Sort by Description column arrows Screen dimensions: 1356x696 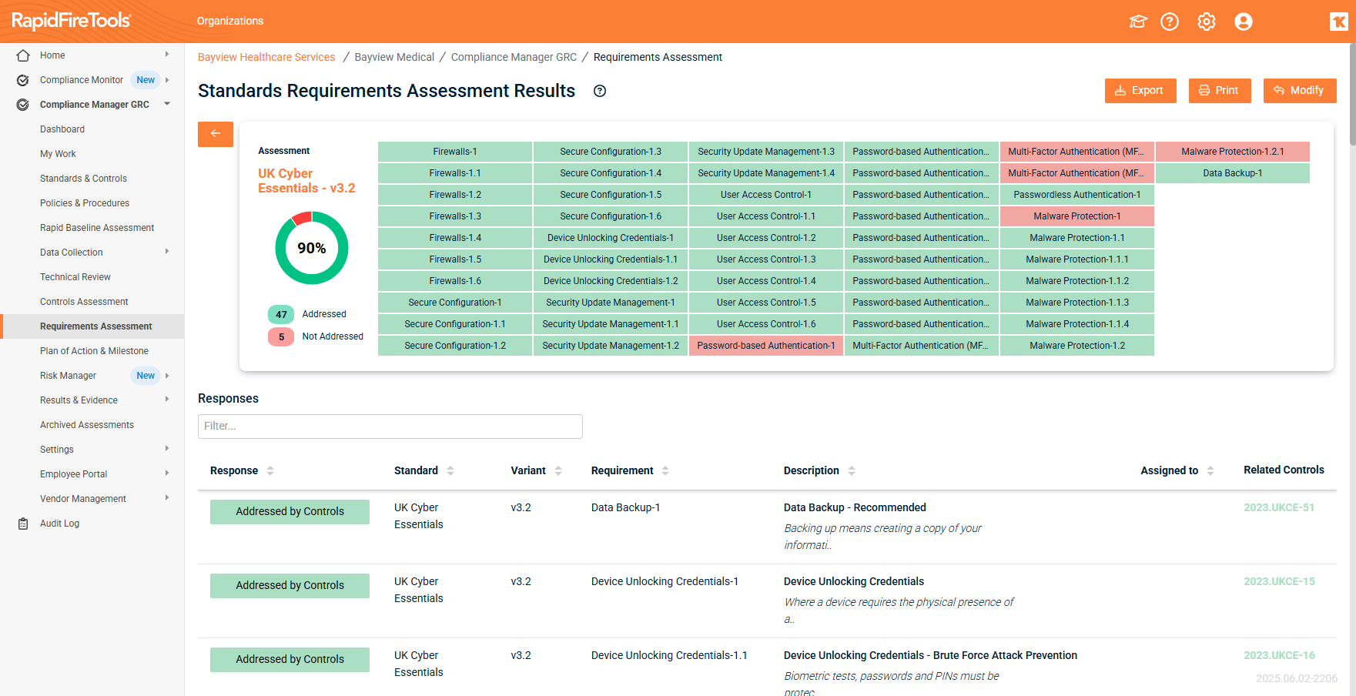852,470
